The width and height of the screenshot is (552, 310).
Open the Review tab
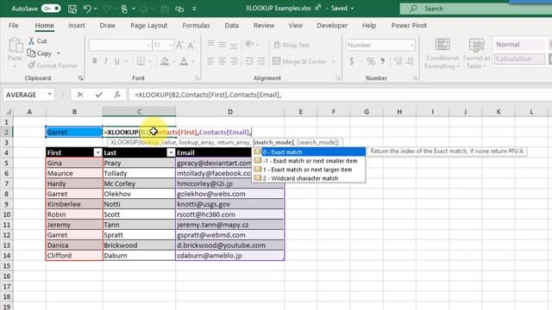point(264,25)
